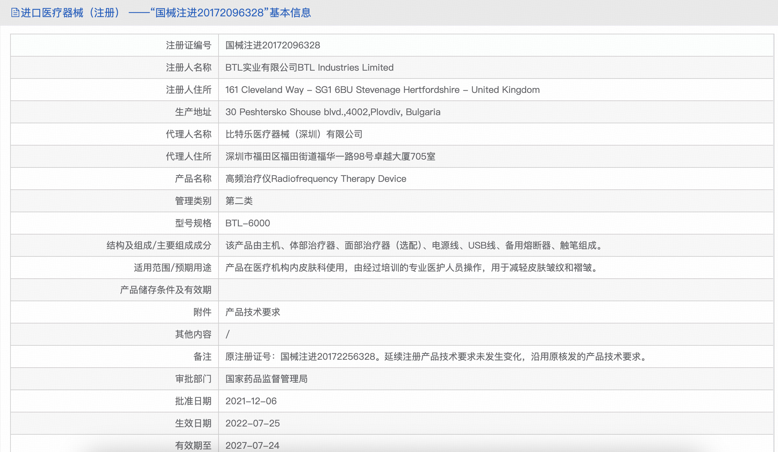Click the 代理人名称 agent name cell

[294, 134]
